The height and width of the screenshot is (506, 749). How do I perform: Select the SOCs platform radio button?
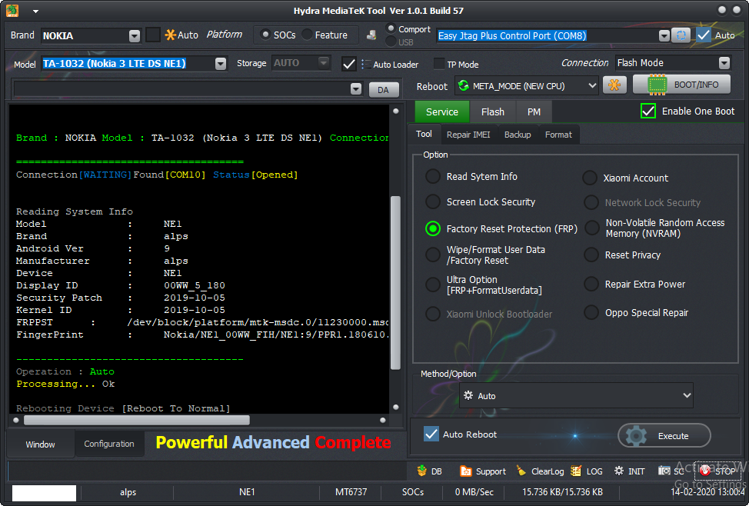tap(265, 35)
